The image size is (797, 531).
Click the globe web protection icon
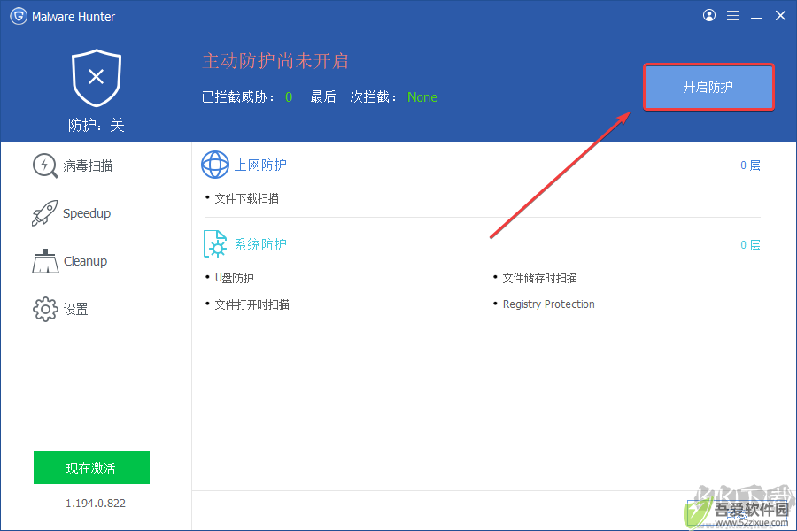click(215, 165)
